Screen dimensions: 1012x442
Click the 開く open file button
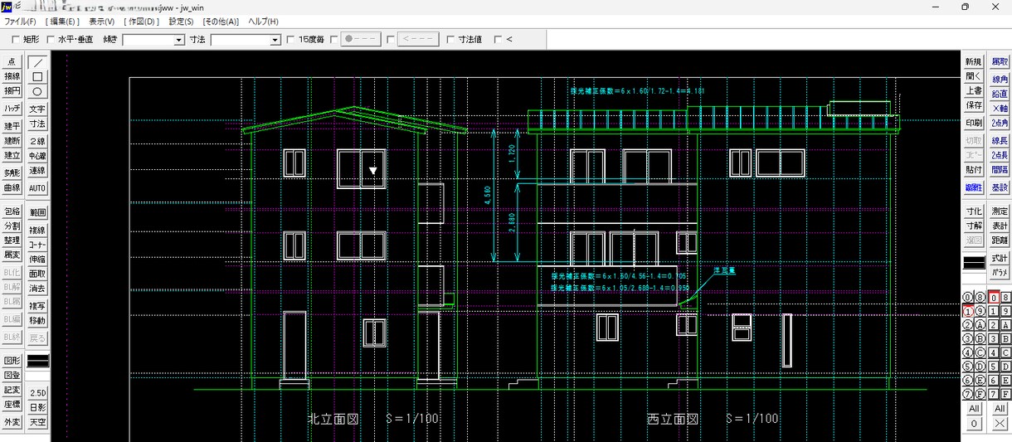pyautogui.click(x=973, y=76)
